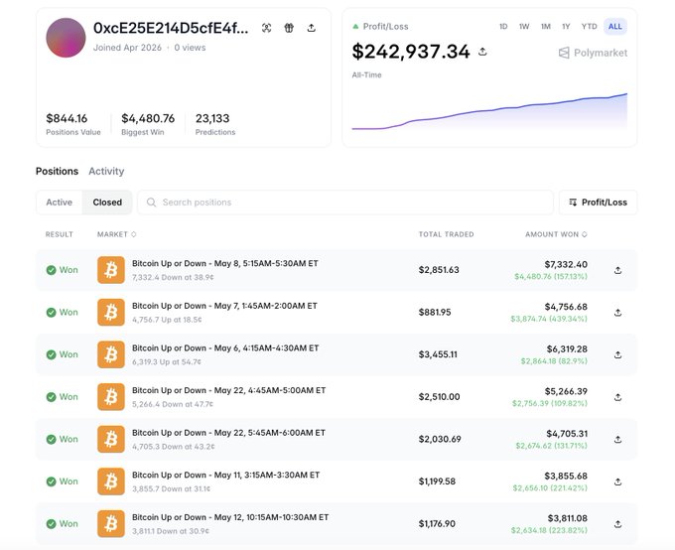The width and height of the screenshot is (675, 550).
Task: Open Bitcoin Up or Down May 22, 5:45AM-6:00AM market
Action: (228, 433)
